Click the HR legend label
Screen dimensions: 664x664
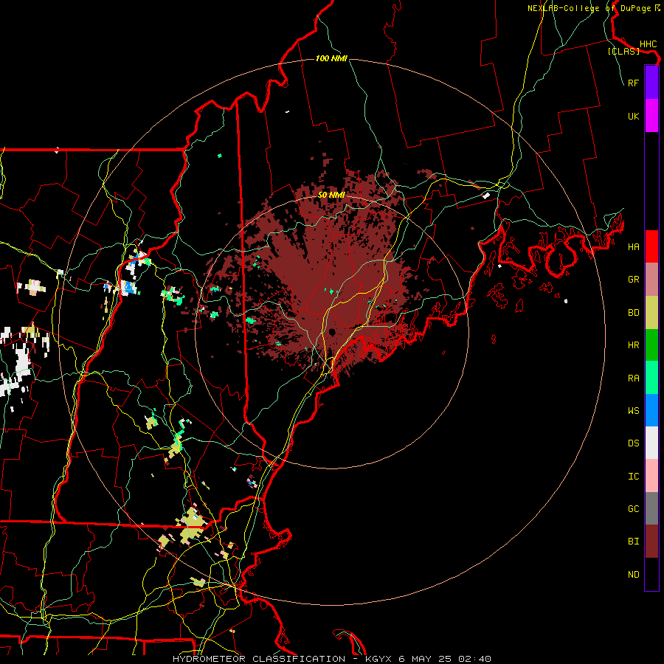click(x=633, y=345)
